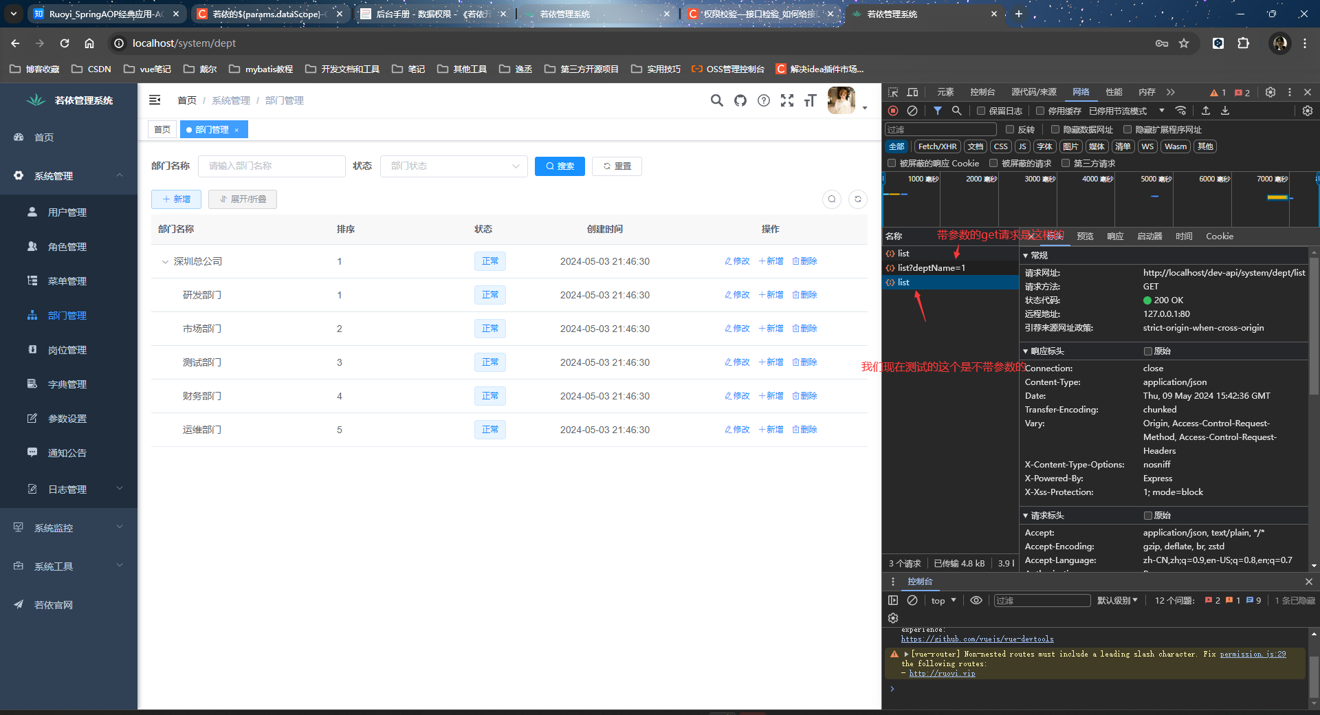Open network search magnifier in DevTools
The height and width of the screenshot is (715, 1320).
tap(956, 111)
